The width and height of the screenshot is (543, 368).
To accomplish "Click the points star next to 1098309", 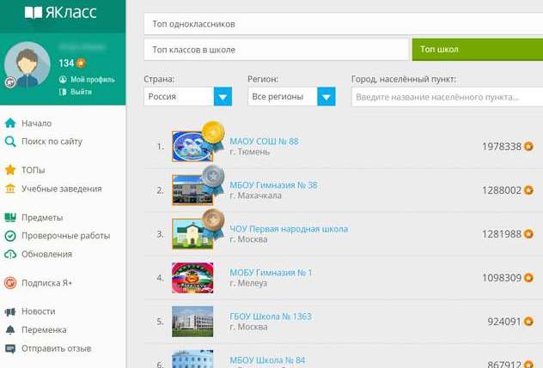I will coord(528,278).
